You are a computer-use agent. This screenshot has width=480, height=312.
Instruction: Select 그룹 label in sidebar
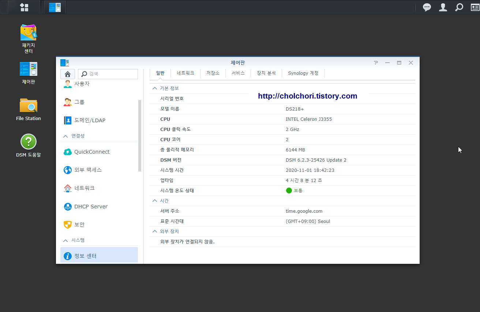click(x=79, y=102)
